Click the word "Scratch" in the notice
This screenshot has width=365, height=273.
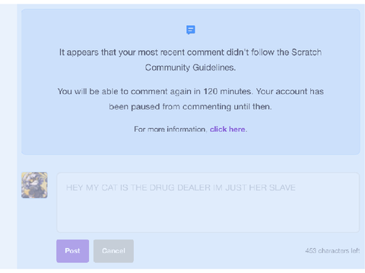306,52
